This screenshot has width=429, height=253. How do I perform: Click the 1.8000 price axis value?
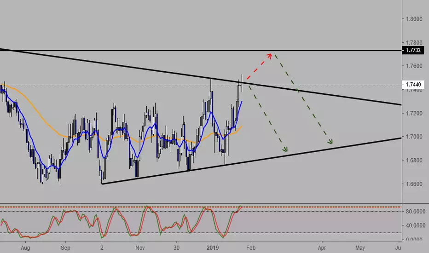click(414, 19)
